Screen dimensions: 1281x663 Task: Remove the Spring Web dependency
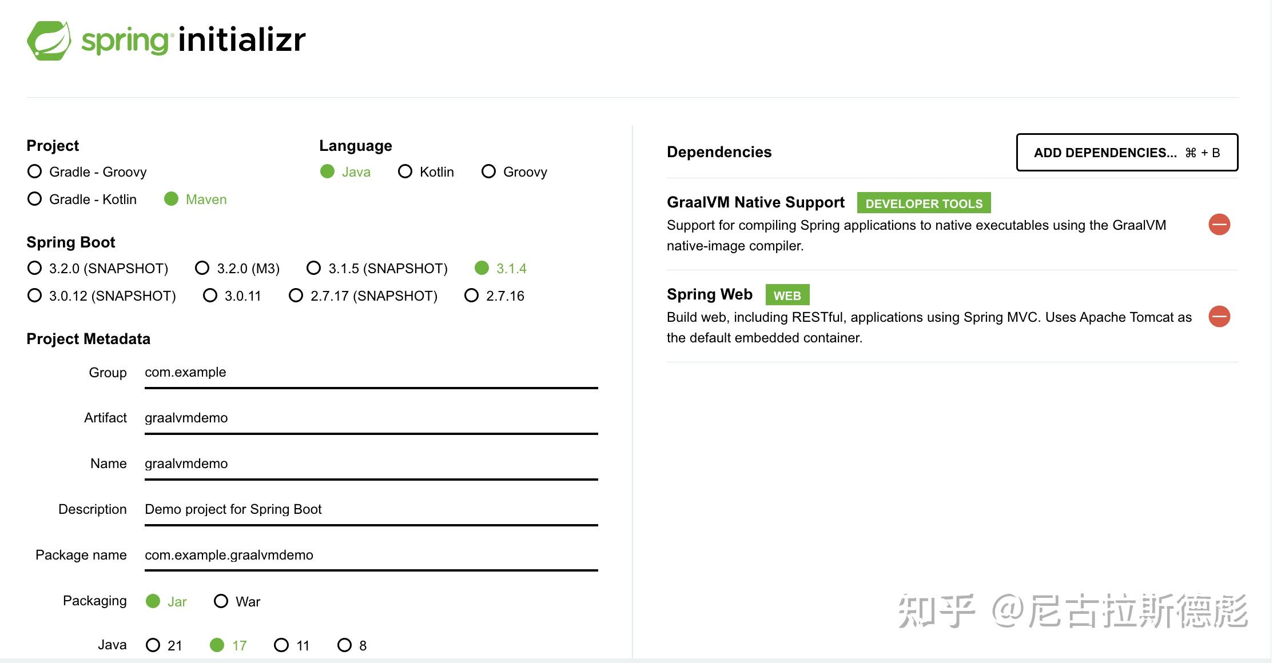(1220, 316)
